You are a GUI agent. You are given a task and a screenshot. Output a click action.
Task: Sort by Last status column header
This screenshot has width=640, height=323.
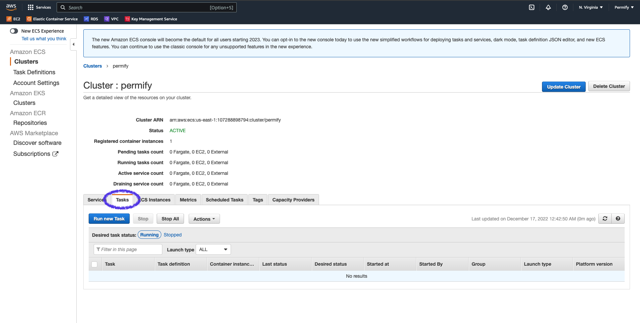285,264
